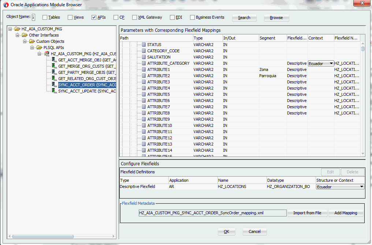Screen dimensions: 372x245
Task: Click the Parroquia segment cell
Action: 273,76
